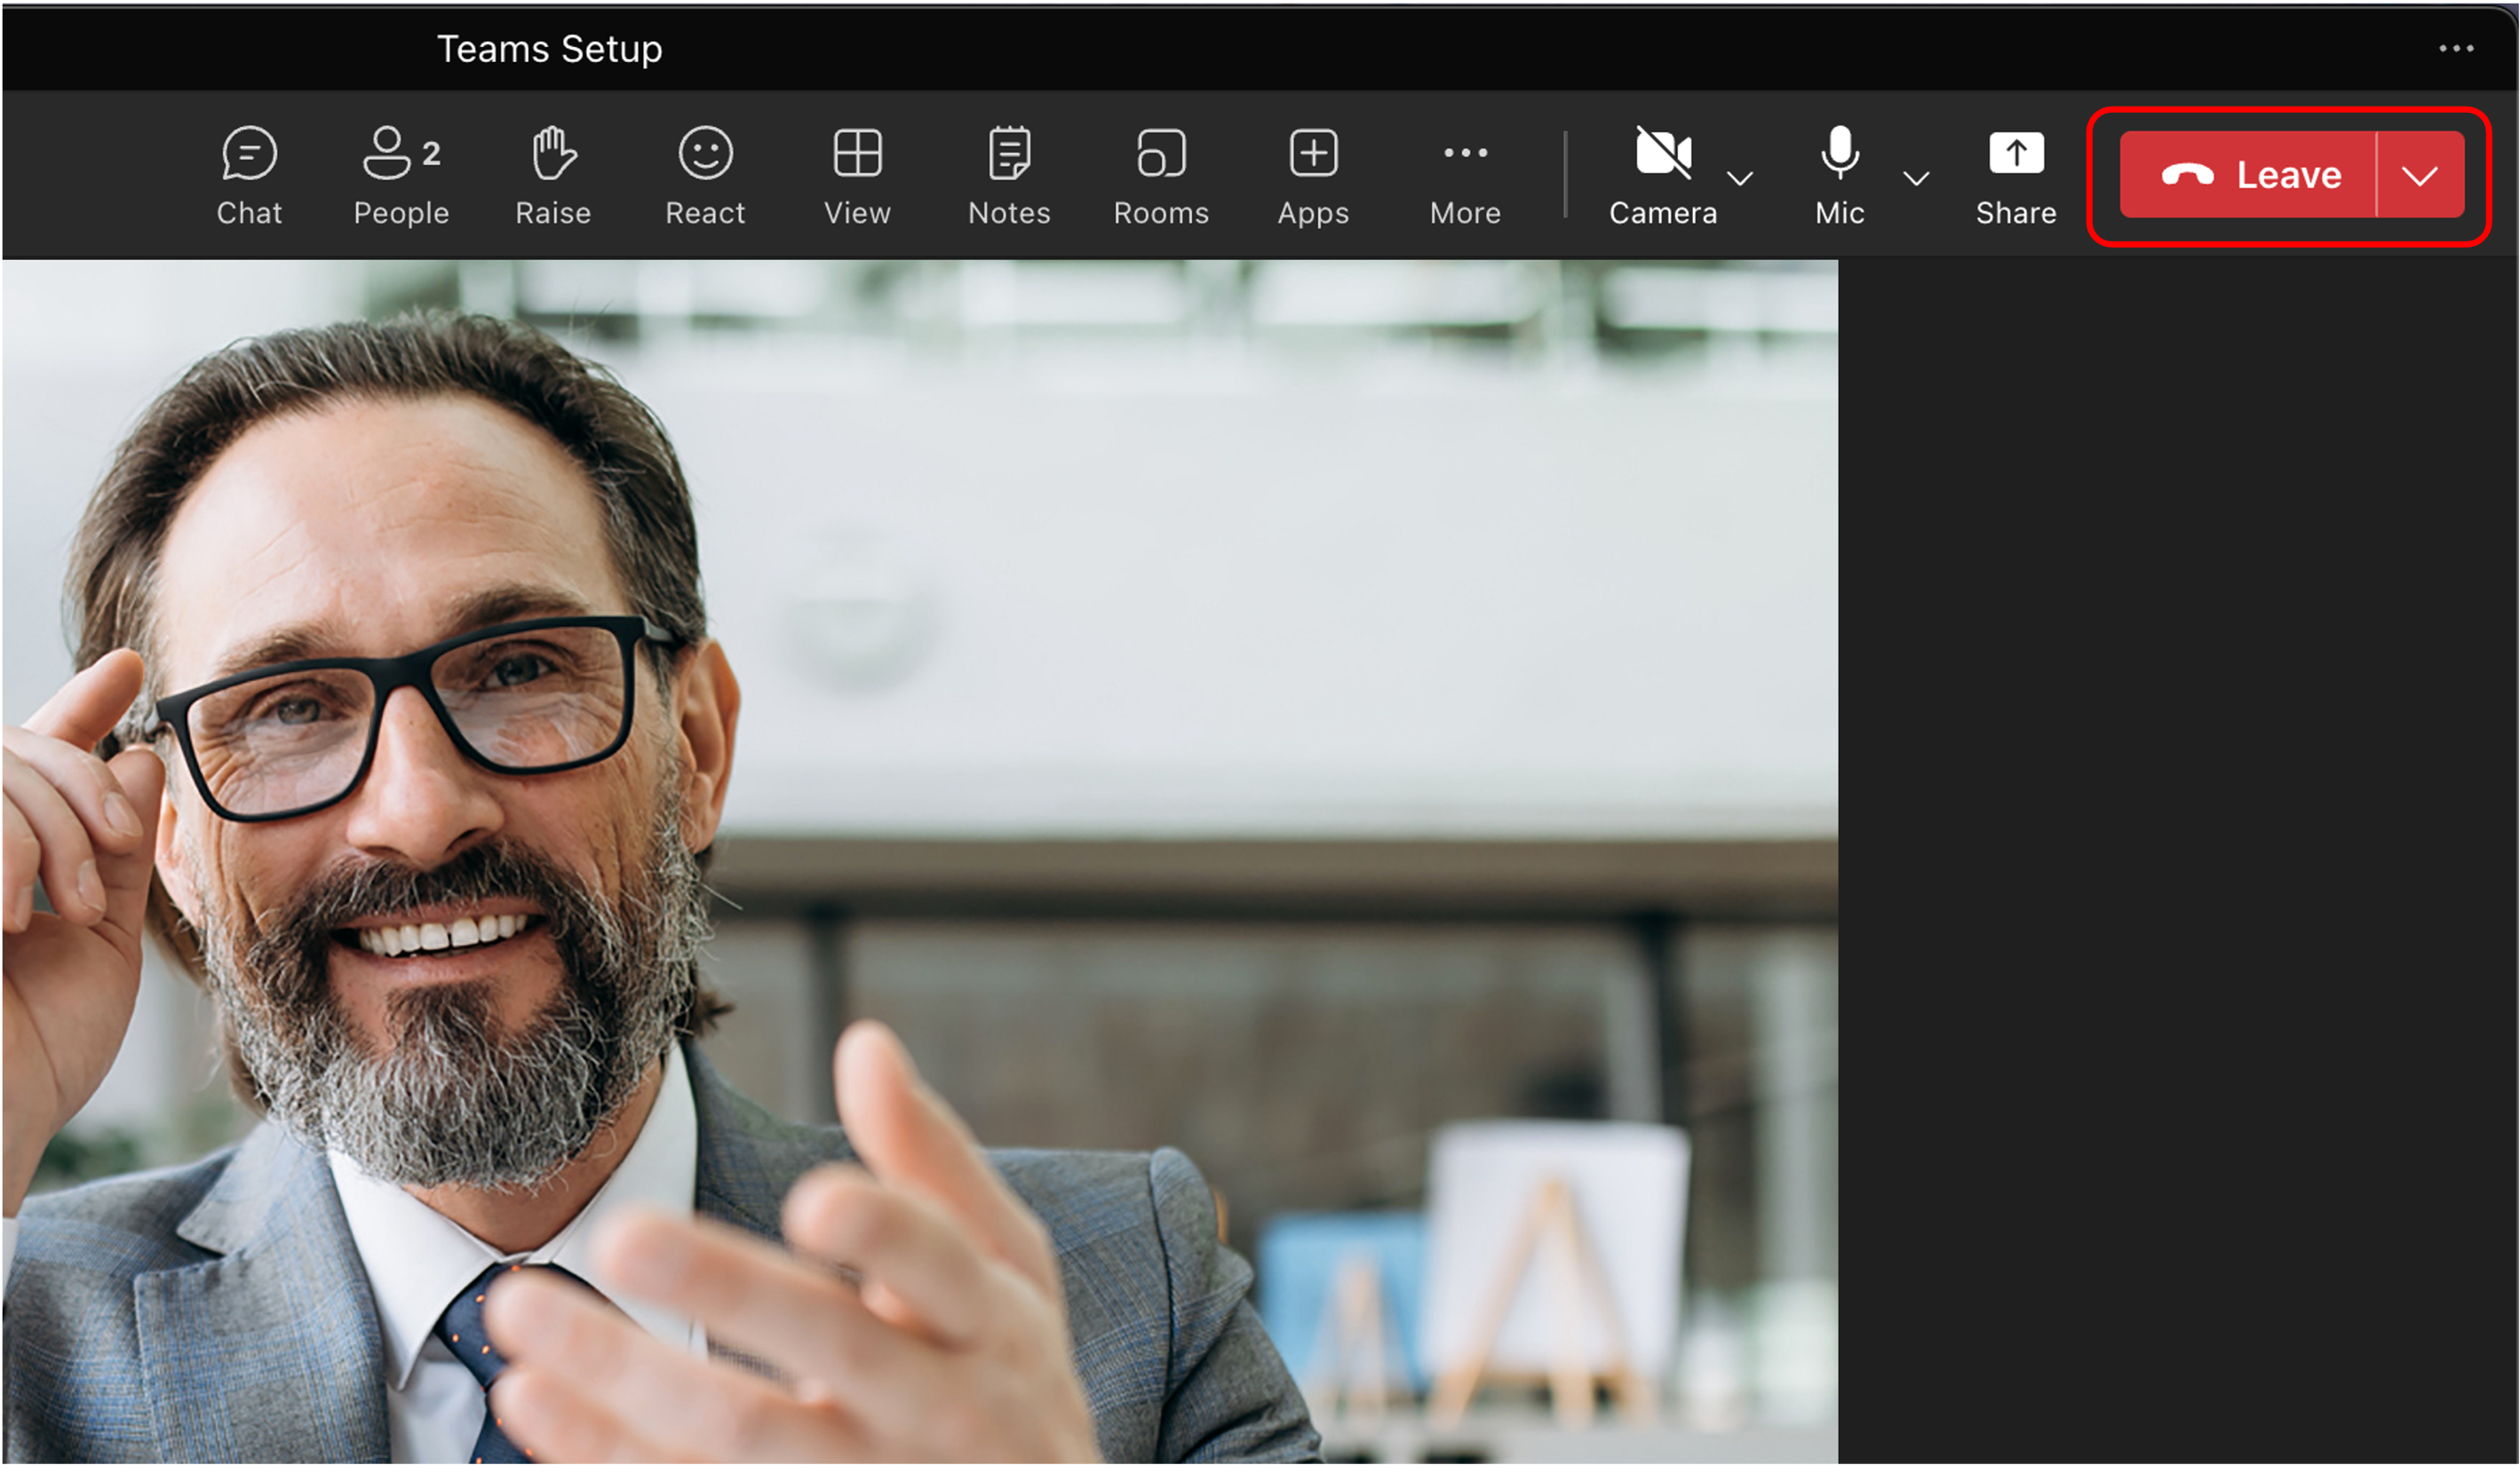Add Apps to the meeting
Image resolution: width=2520 pixels, height=1465 pixels.
[x=1313, y=176]
